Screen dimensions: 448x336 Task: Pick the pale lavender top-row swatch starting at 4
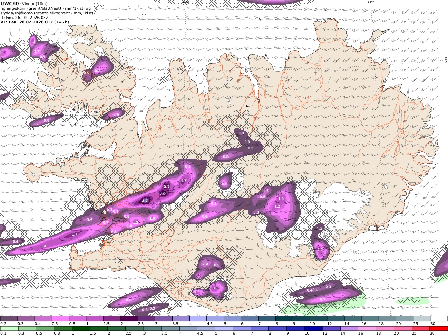click(198, 318)
